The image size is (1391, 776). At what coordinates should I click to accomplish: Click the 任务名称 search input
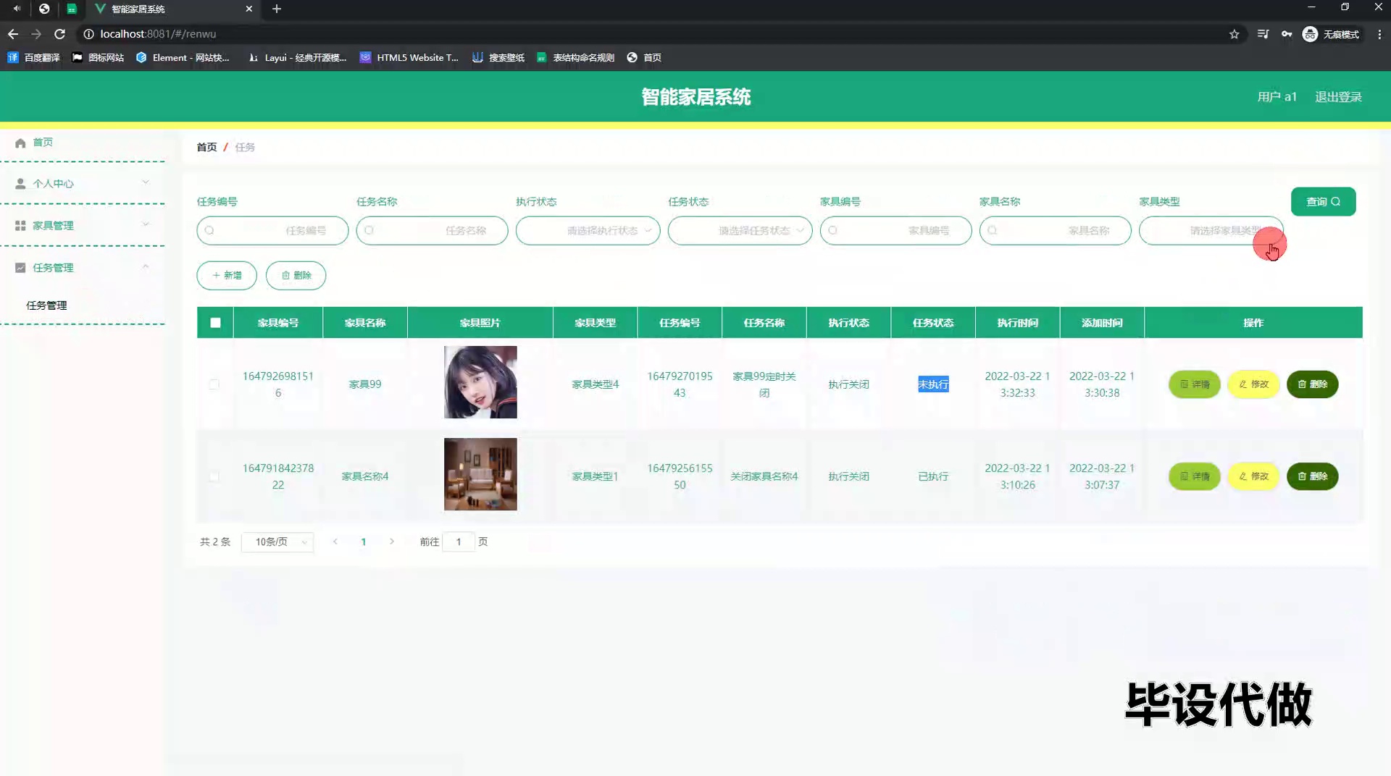point(432,231)
